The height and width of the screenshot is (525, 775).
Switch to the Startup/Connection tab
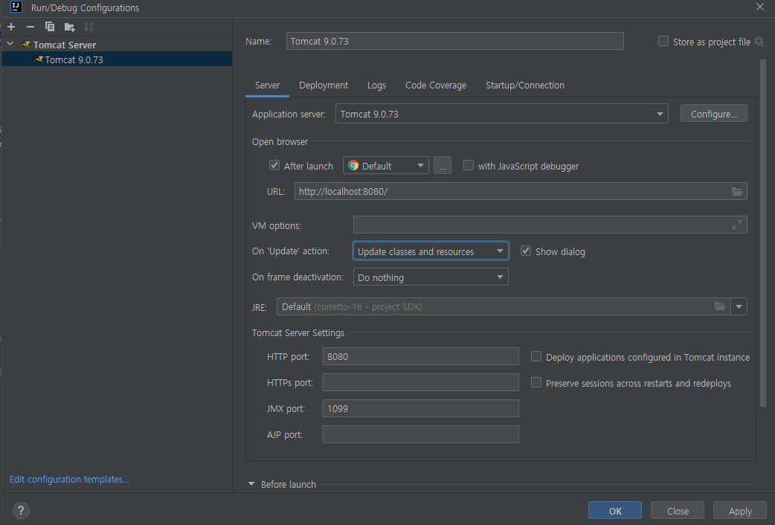[525, 85]
